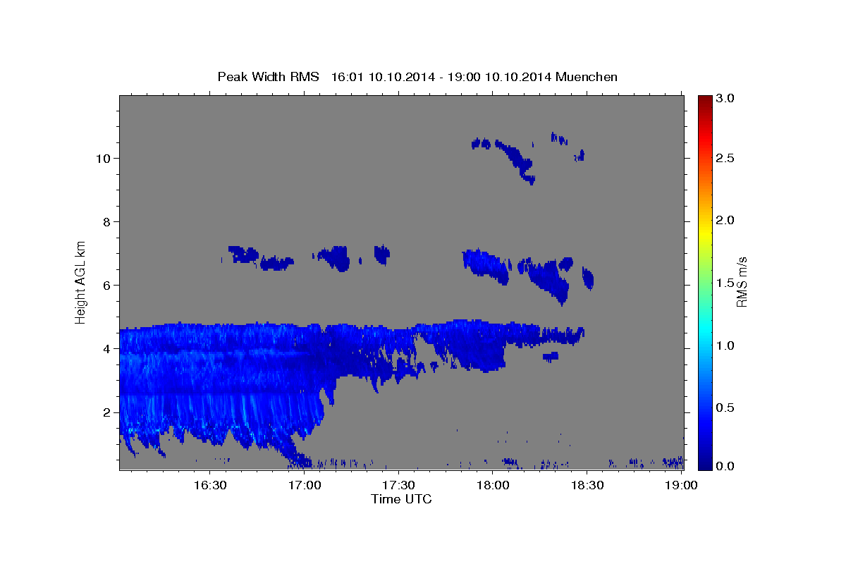Click the height axis label '4'
Image resolution: width=846 pixels, height=564 pixels.
[106, 348]
